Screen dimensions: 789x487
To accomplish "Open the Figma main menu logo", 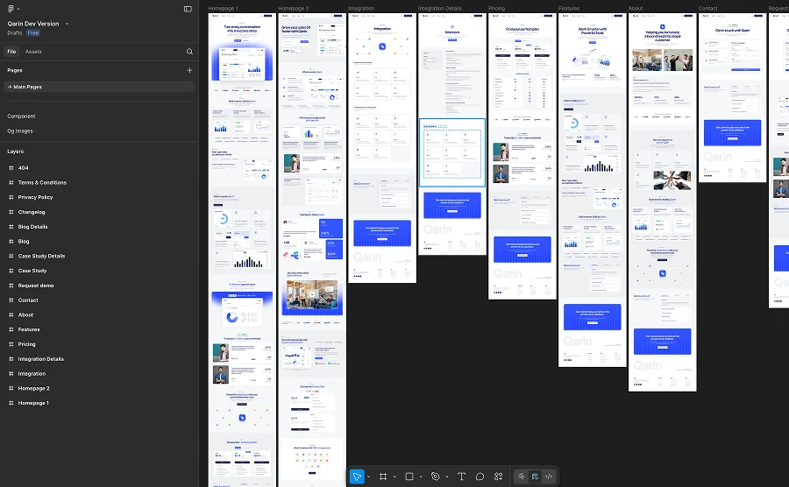I will [11, 9].
